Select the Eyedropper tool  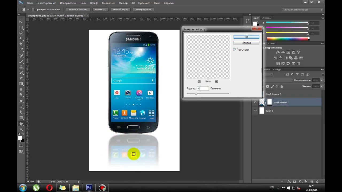pyautogui.click(x=21, y=50)
